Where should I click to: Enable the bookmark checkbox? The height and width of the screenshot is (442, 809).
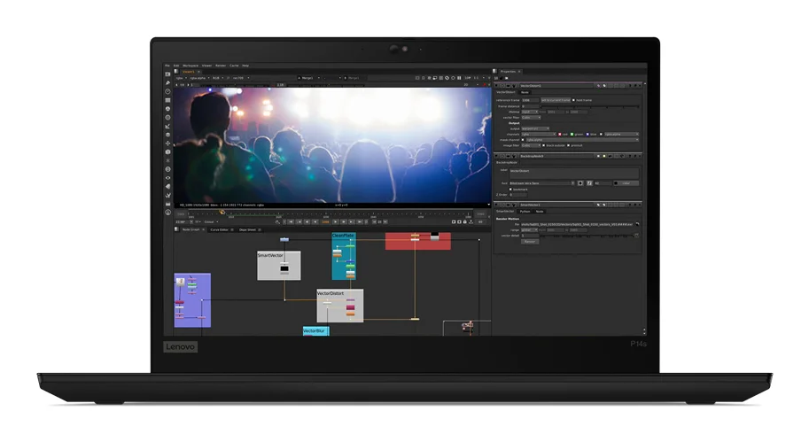pos(510,190)
